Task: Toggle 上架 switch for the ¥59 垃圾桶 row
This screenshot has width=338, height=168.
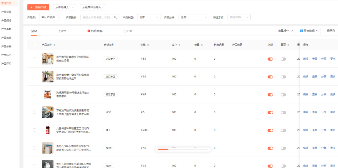Action: point(270,59)
